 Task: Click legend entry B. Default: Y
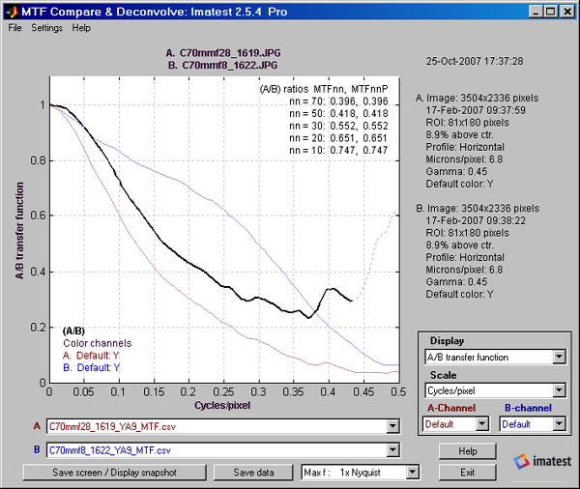[x=92, y=367]
